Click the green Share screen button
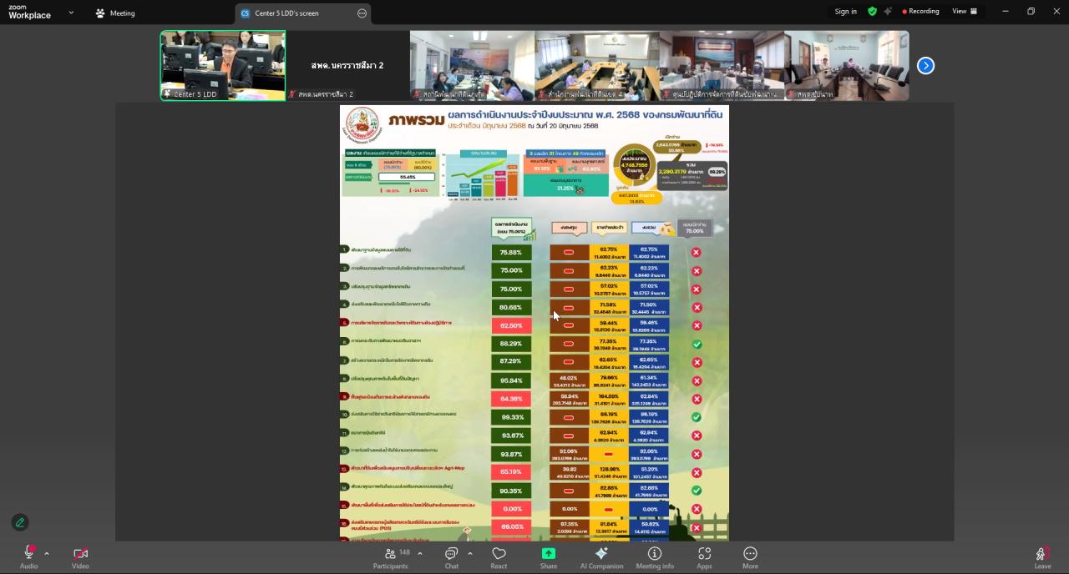 549,556
